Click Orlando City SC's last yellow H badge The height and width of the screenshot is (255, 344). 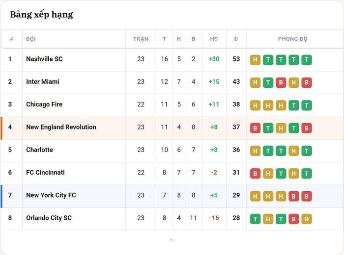[x=307, y=219]
